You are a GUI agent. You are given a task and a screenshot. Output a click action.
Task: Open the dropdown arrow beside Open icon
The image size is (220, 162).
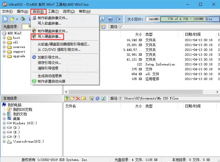tap(17, 19)
